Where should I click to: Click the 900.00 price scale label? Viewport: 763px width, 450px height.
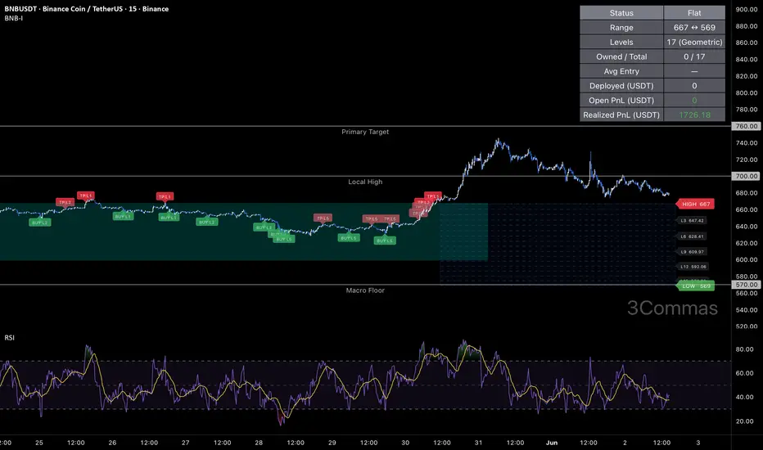click(x=747, y=9)
